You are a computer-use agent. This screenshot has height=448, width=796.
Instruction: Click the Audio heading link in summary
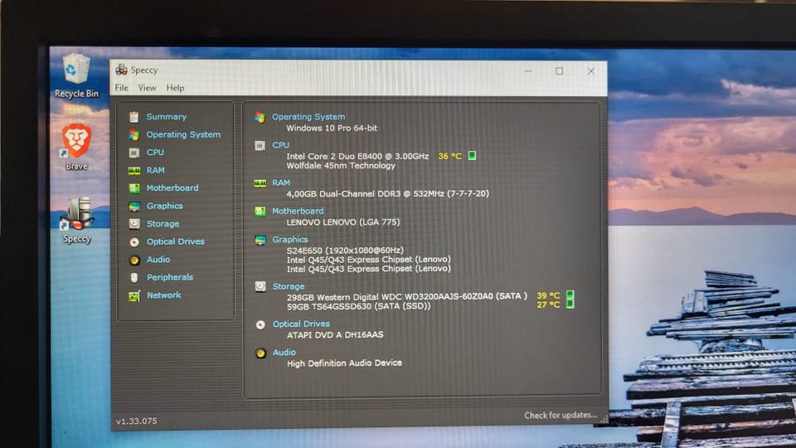pyautogui.click(x=284, y=353)
